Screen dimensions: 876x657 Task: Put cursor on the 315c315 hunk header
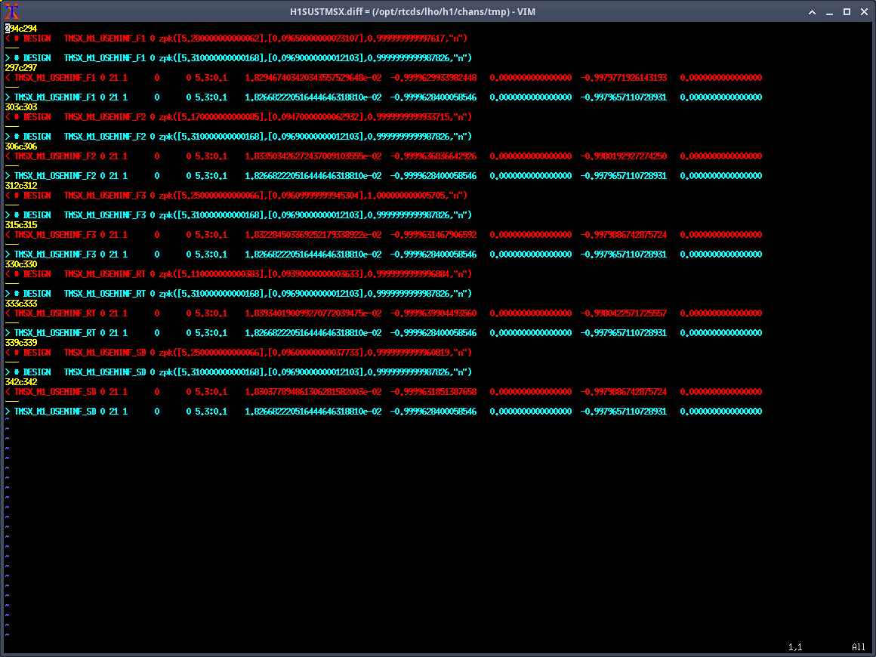click(21, 224)
